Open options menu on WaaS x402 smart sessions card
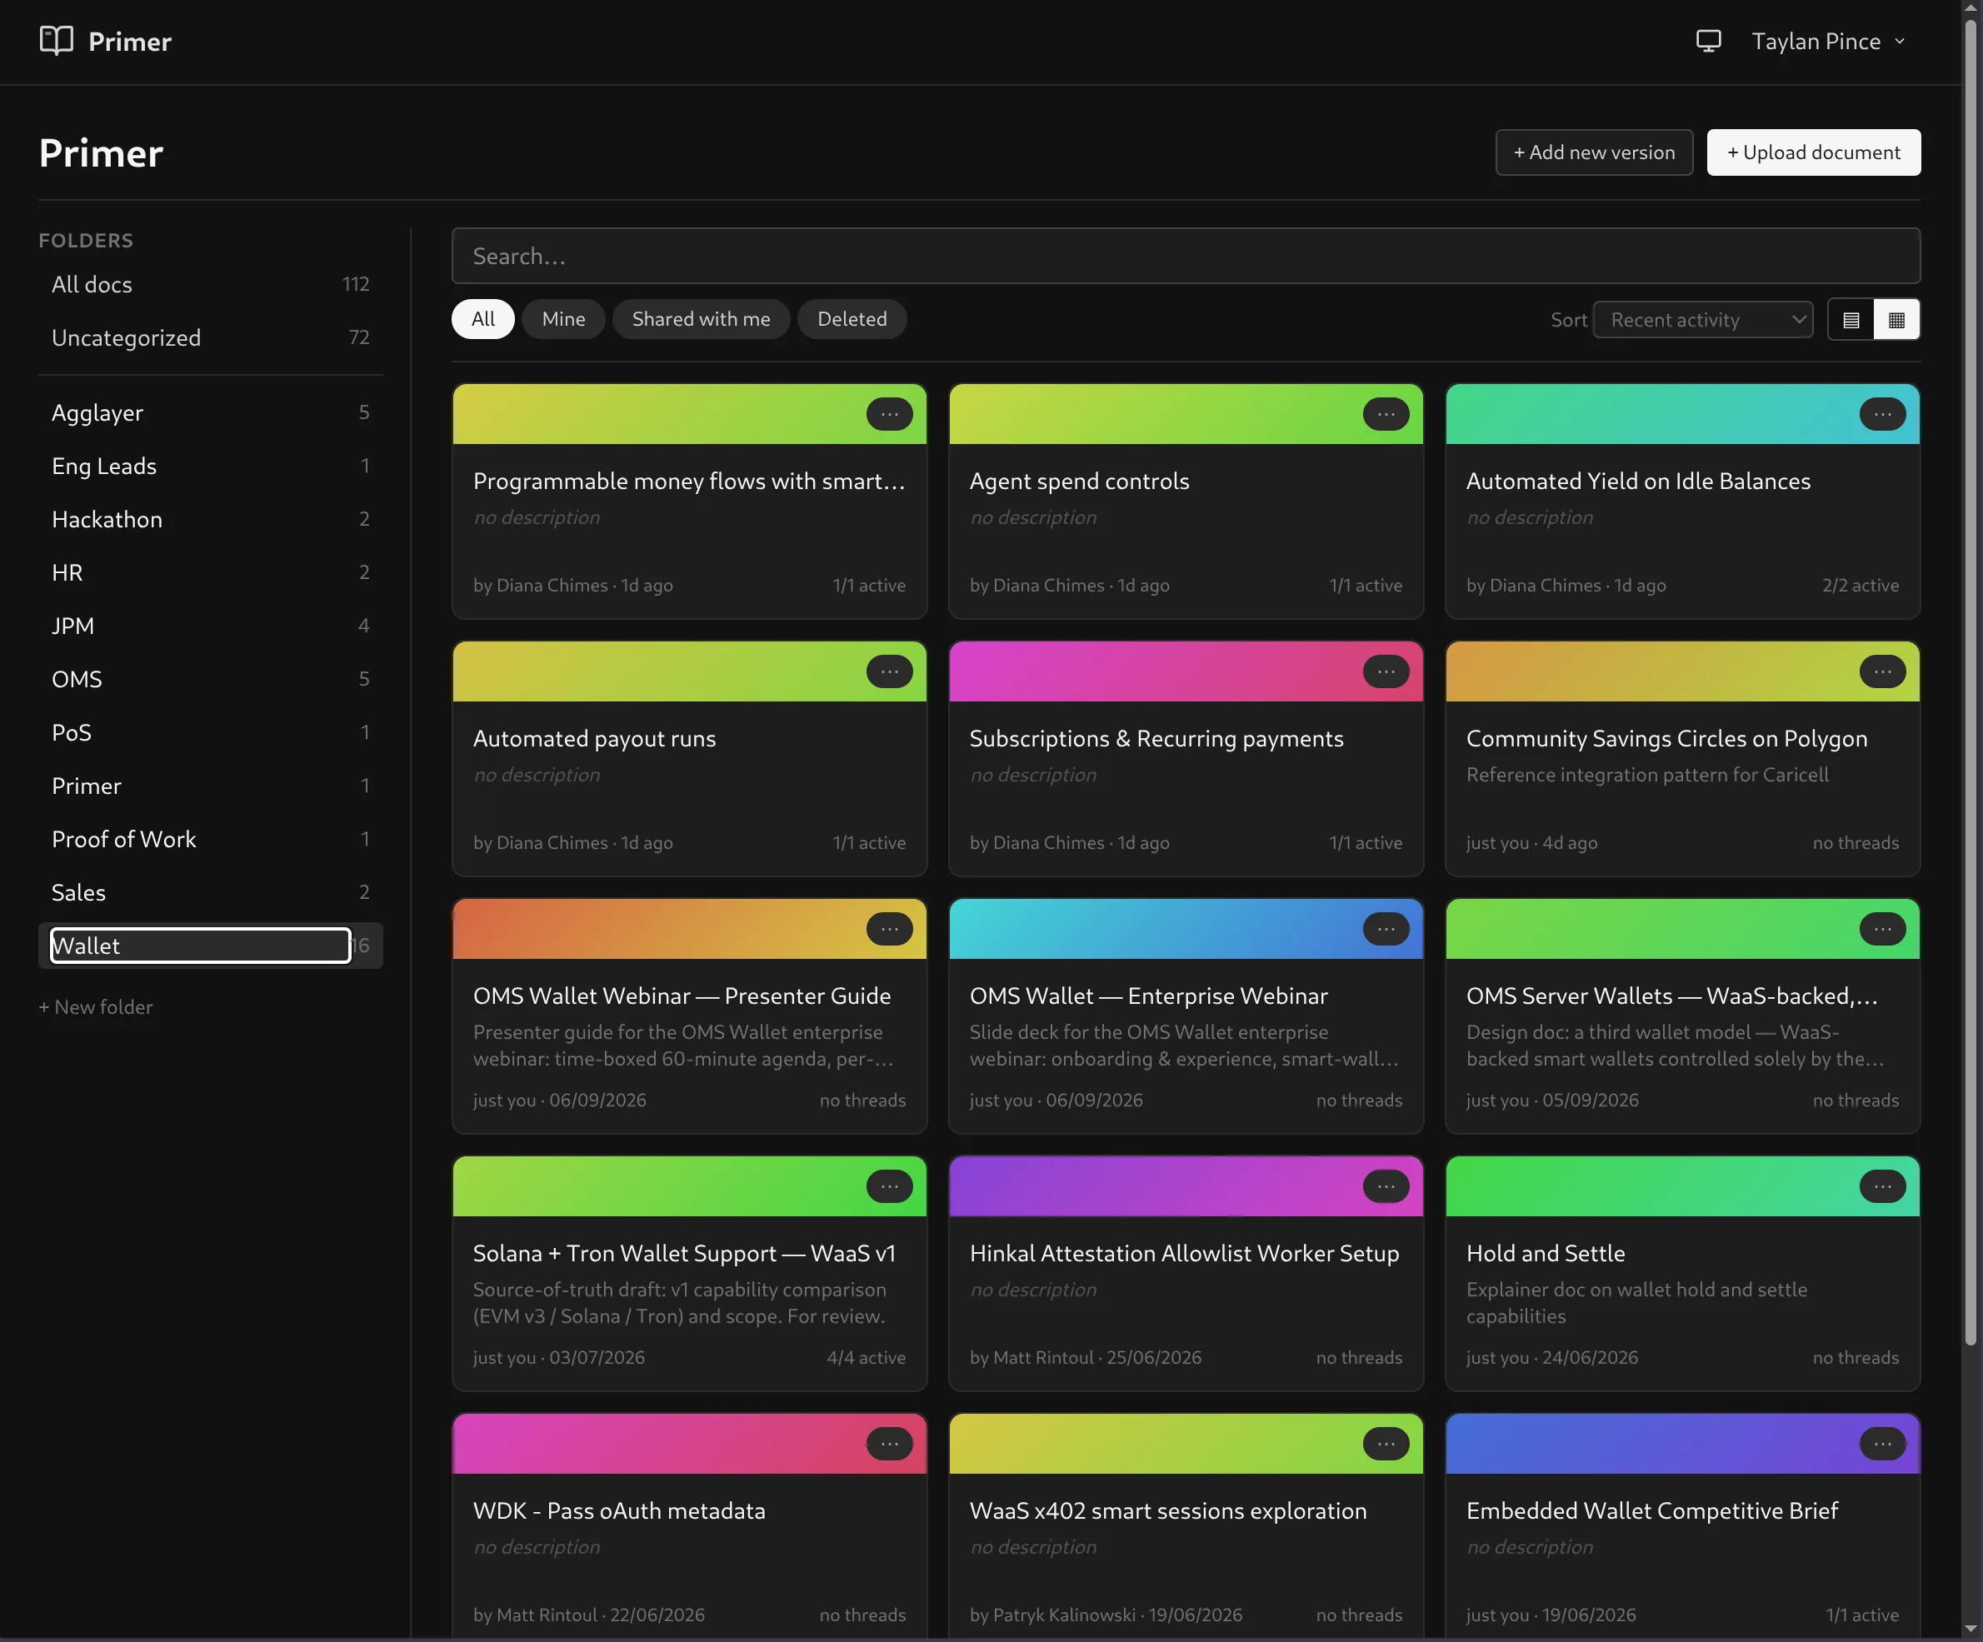The height and width of the screenshot is (1642, 1983). [1386, 1444]
